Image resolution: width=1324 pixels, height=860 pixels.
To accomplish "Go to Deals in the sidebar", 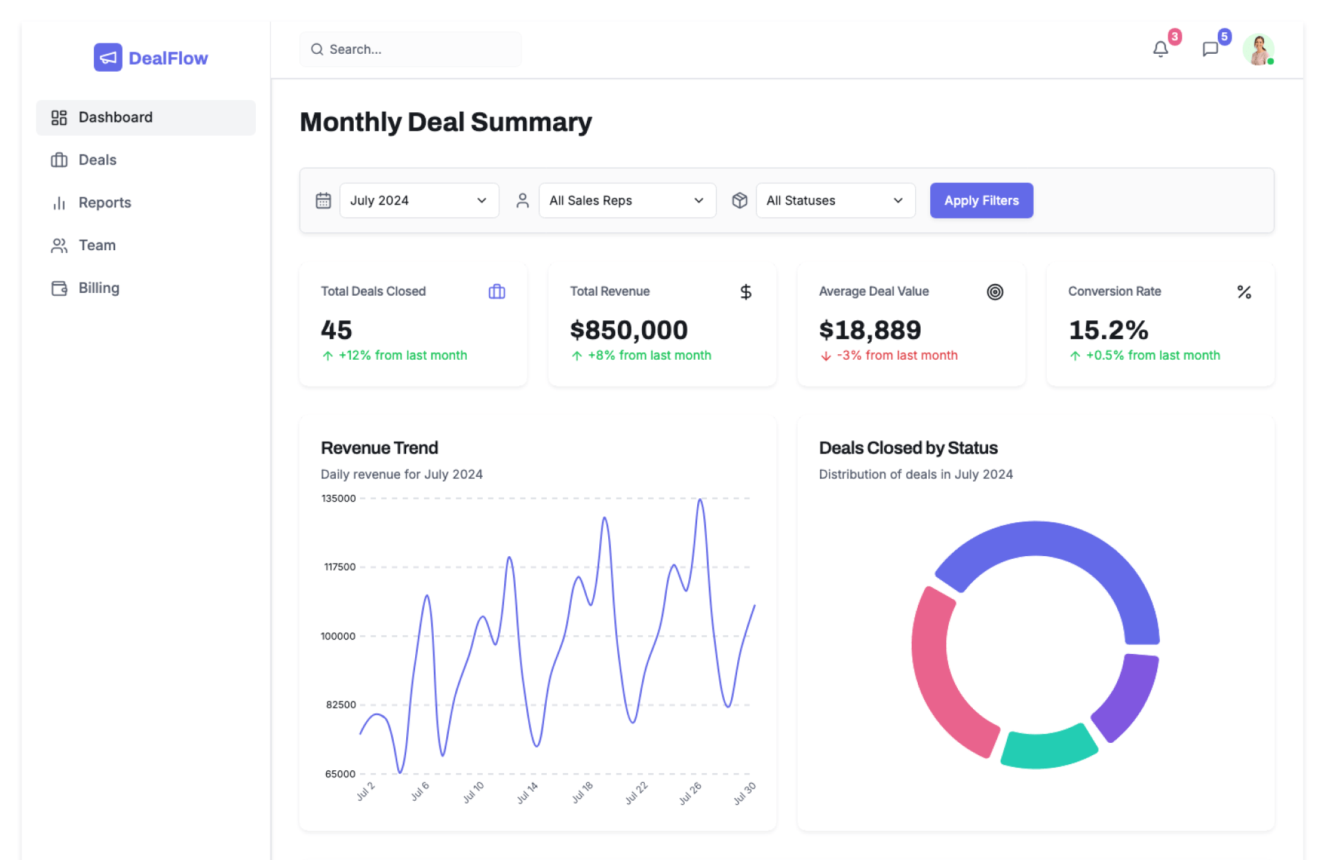I will tap(97, 160).
